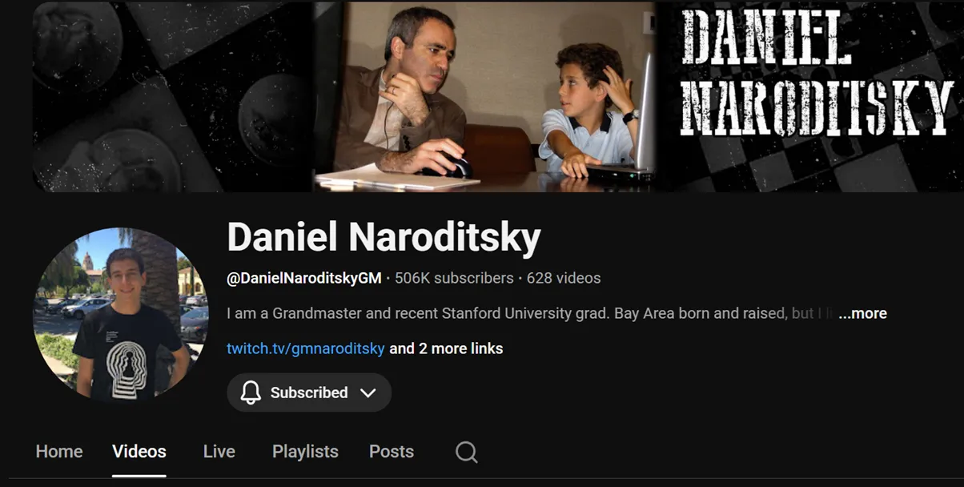Viewport: 964px width, 487px height.
Task: View the Posts tab
Action: coord(392,452)
